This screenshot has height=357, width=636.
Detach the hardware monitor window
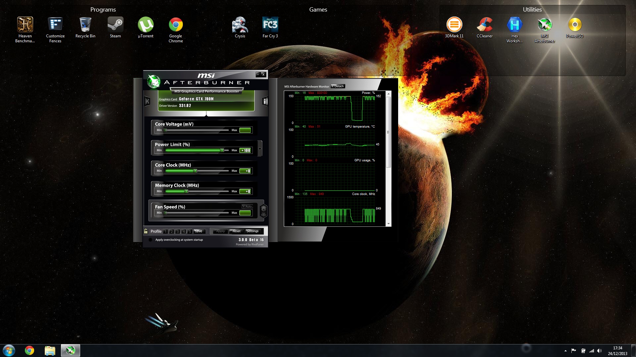(338, 86)
